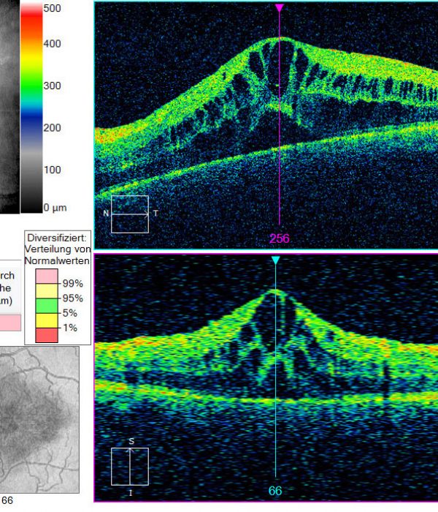Select the S-I scan orientation box icon
Viewport: 438px width, 512px height.
pos(130,467)
